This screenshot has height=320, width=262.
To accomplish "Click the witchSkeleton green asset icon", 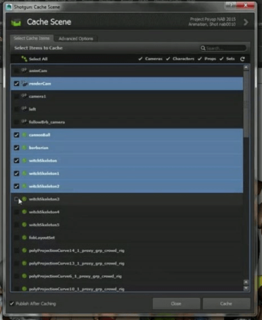I will click(x=24, y=160).
